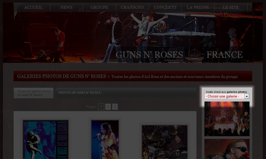
Task: Click the dropdown arrow of the gallery selector
Action: pos(247,96)
